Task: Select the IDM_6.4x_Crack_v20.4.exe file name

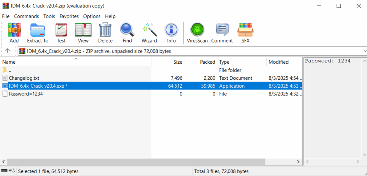Action: tap(38, 86)
